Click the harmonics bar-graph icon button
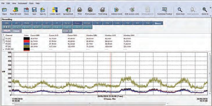Screen dimensions: 212x106 click(x=158, y=23)
